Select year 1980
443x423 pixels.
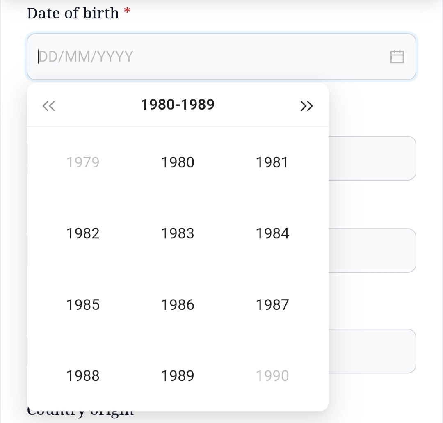coord(178,162)
